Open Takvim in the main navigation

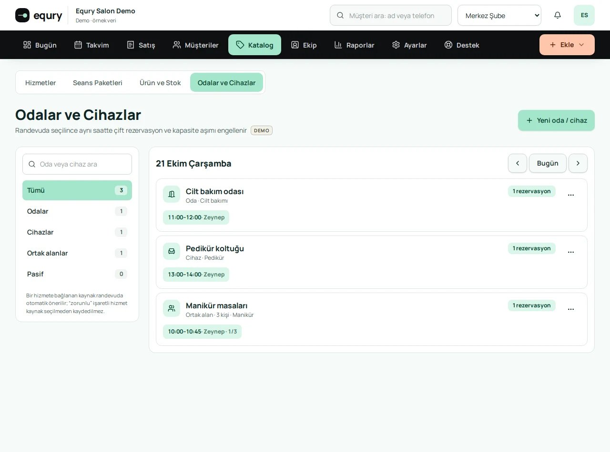click(x=91, y=45)
